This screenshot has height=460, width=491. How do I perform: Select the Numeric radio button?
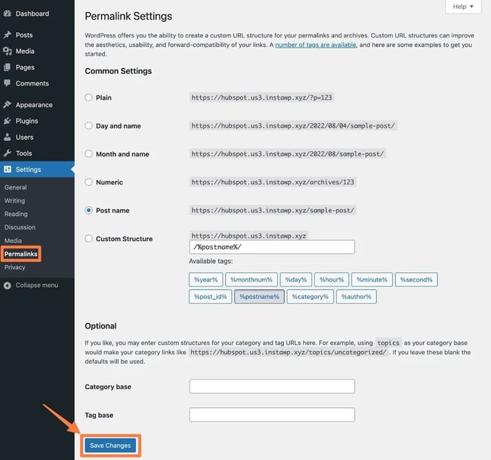click(x=88, y=182)
